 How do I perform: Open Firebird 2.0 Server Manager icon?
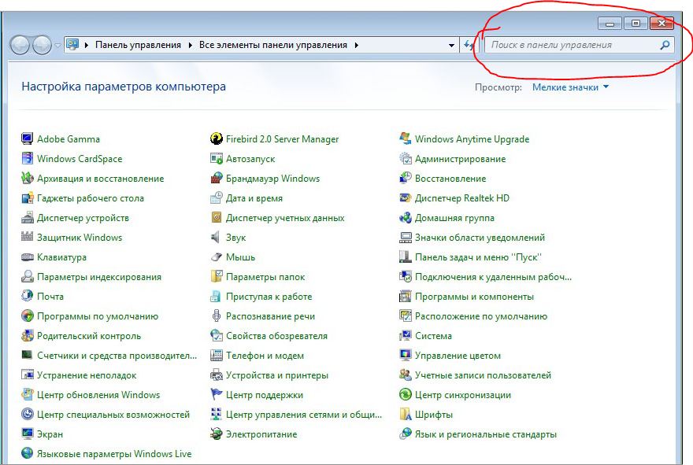tap(216, 139)
